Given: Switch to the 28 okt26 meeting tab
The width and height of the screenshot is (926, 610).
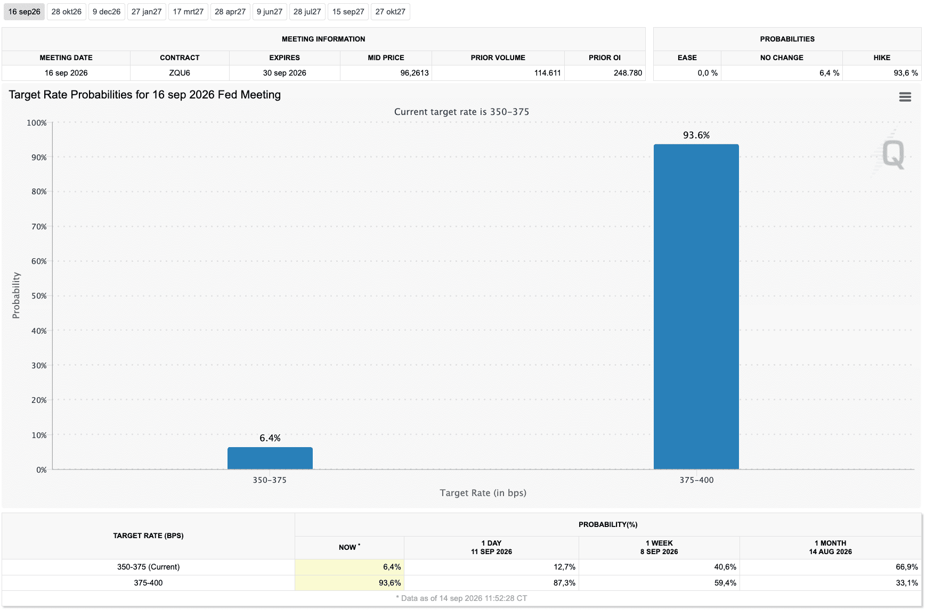Looking at the screenshot, I should [x=67, y=12].
